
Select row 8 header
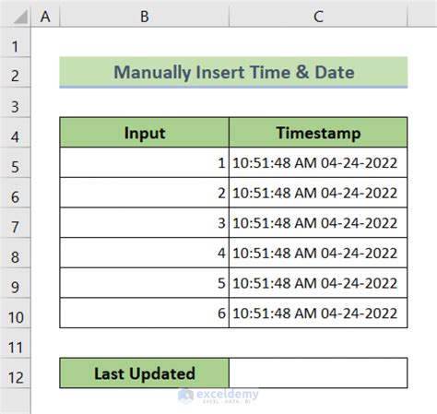coord(15,253)
